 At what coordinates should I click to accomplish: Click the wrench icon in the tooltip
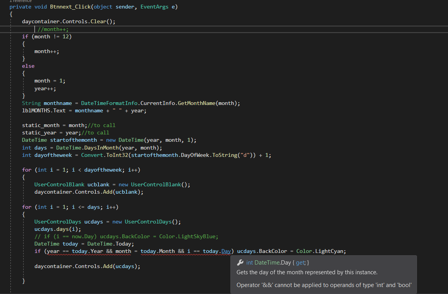tap(240, 263)
